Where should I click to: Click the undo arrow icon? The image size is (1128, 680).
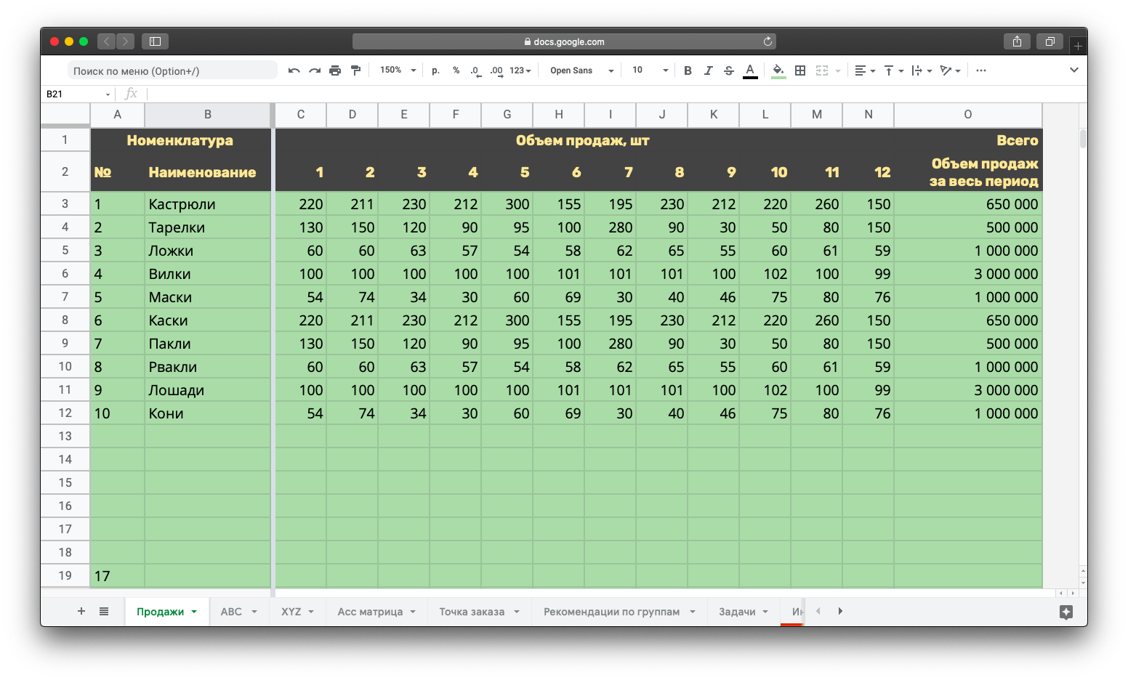click(x=294, y=70)
